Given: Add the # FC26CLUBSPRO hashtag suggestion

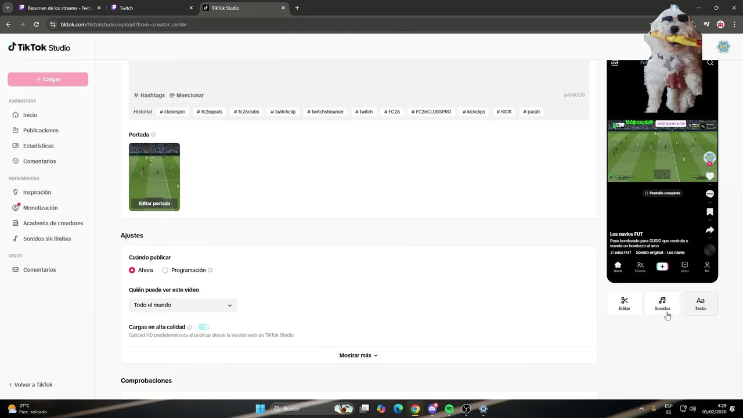Looking at the screenshot, I should 431,111.
